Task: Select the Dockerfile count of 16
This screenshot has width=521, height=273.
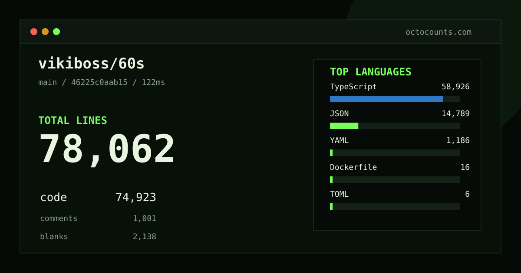Action: click(465, 167)
